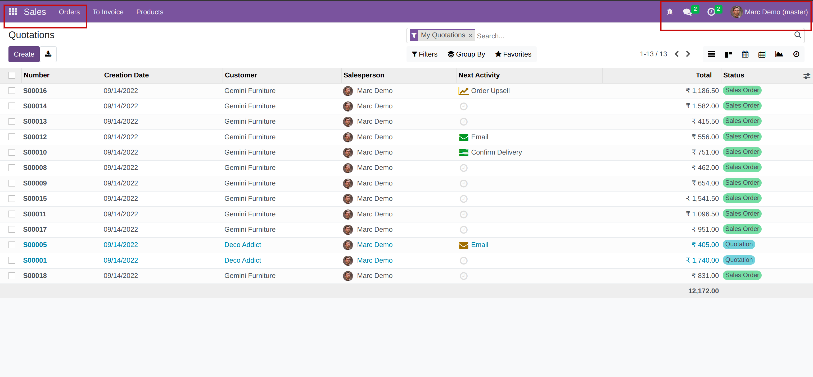Screen dimensions: 813x377
Task: Switch to Pivot table view
Action: (762, 54)
